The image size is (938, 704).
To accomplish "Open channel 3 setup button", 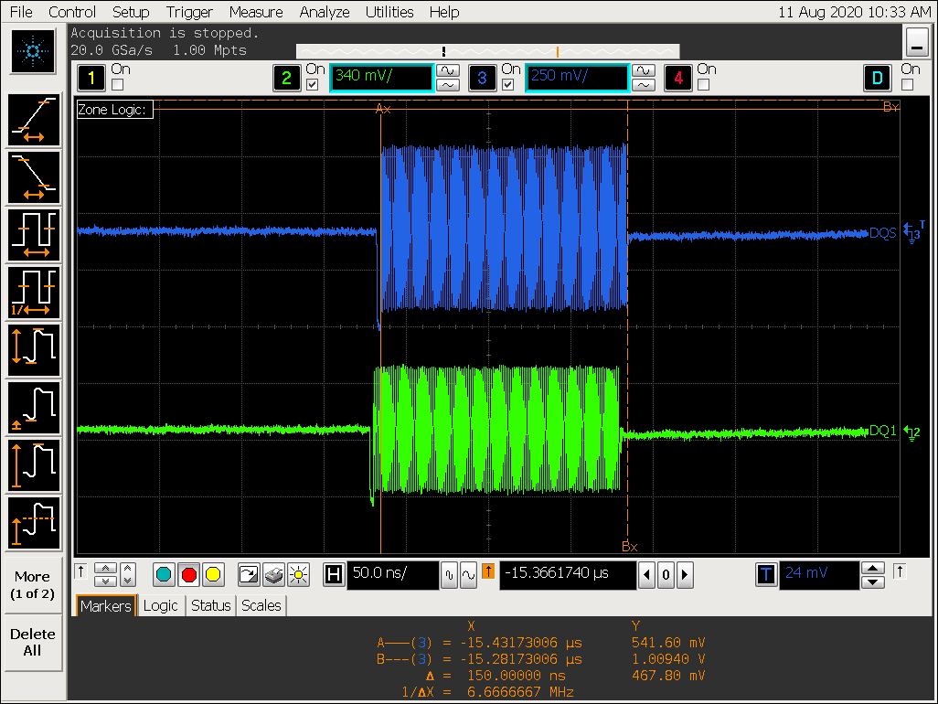I will click(482, 78).
